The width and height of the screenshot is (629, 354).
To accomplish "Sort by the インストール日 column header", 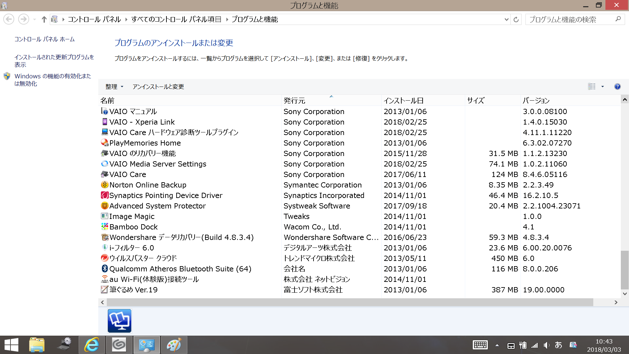I will coord(404,101).
